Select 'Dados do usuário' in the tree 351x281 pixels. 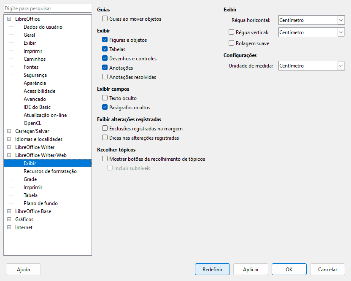click(x=43, y=27)
